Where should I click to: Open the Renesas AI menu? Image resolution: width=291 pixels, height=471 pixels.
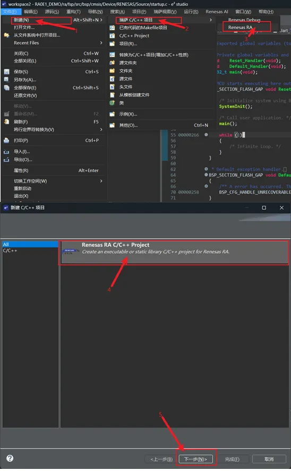[x=217, y=12]
